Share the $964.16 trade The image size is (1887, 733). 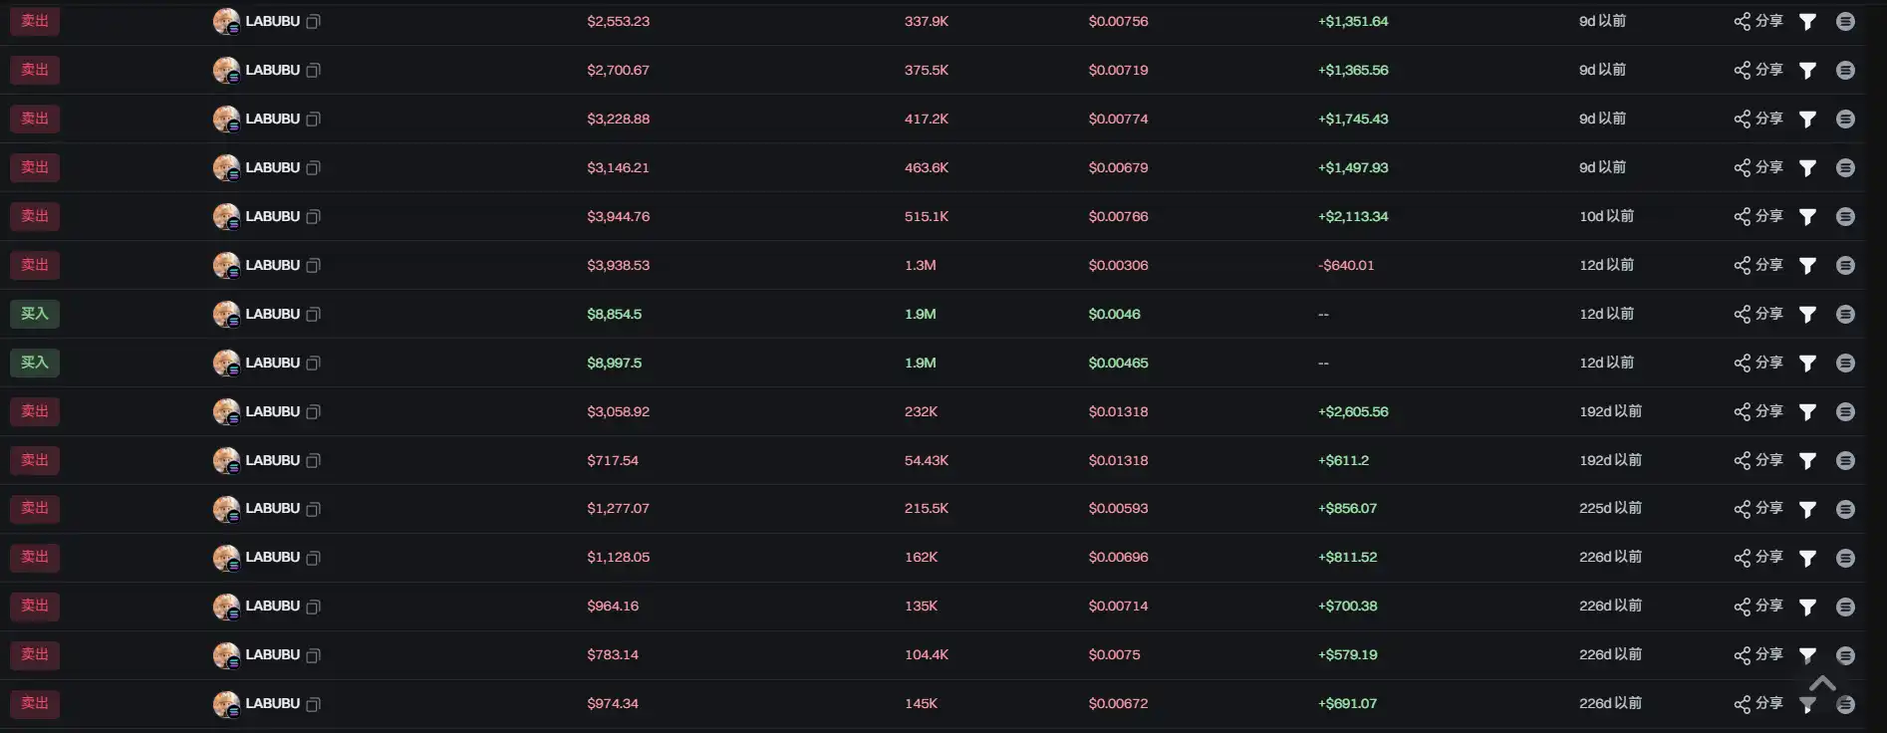coord(1758,606)
